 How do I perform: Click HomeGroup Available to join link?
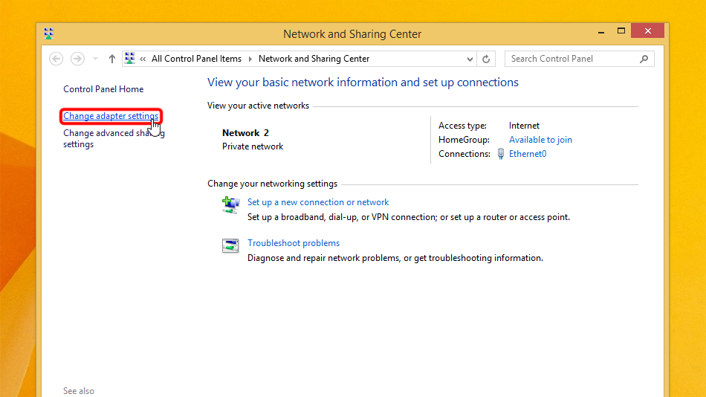pyautogui.click(x=540, y=140)
